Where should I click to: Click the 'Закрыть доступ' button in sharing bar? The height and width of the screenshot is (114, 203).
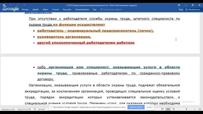(136, 107)
